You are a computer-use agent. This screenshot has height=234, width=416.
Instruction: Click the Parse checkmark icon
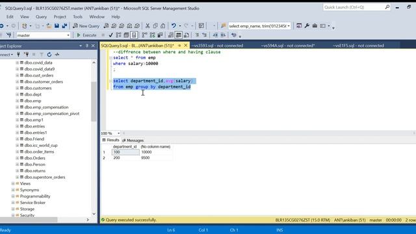pos(110,35)
